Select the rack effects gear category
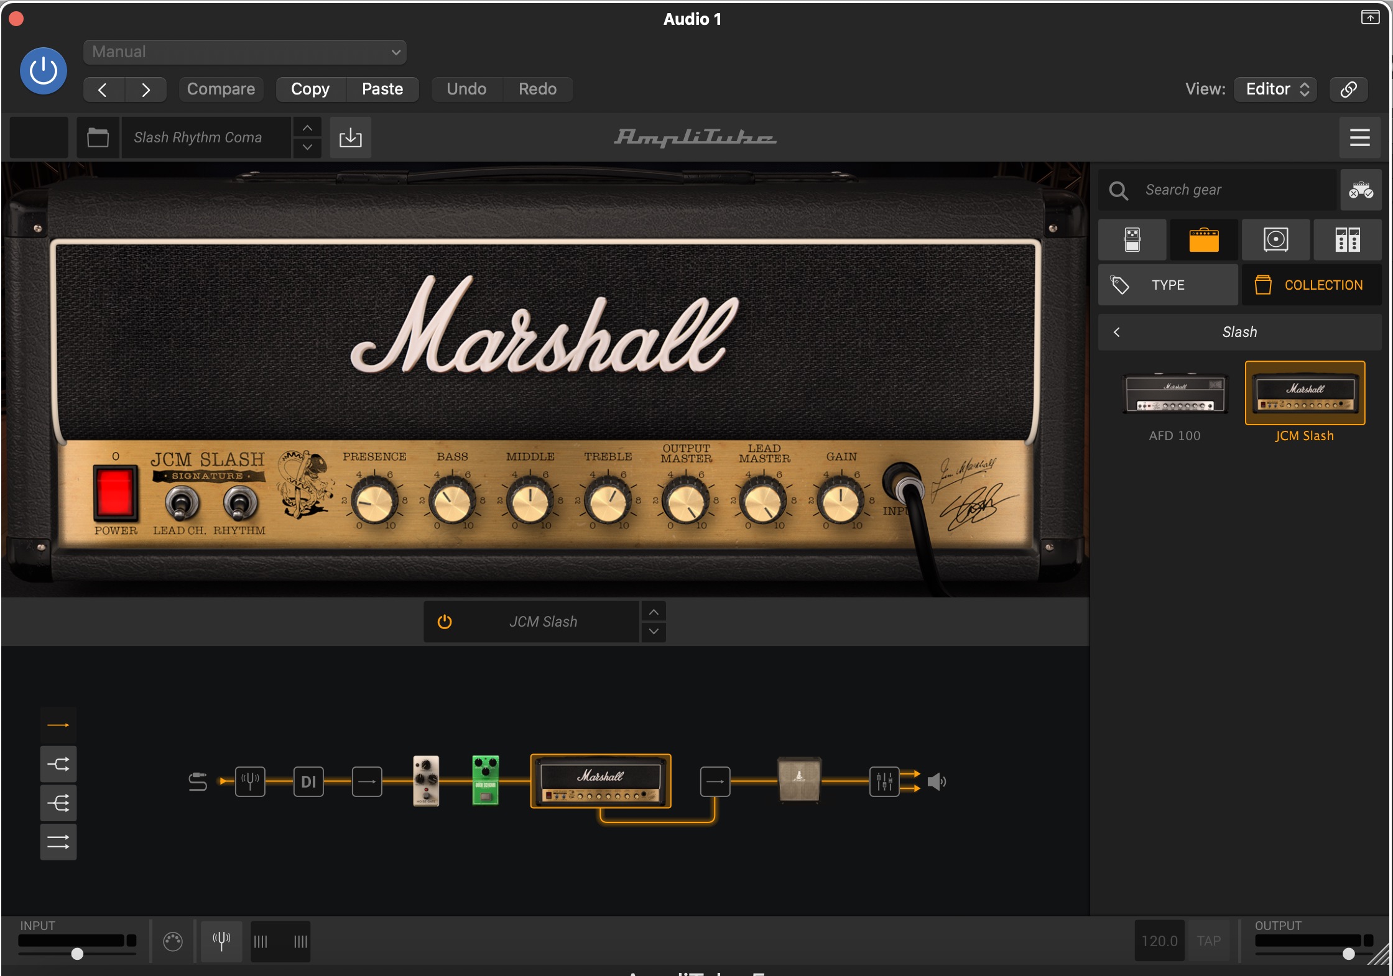Viewport: 1393px width, 976px height. point(1348,240)
